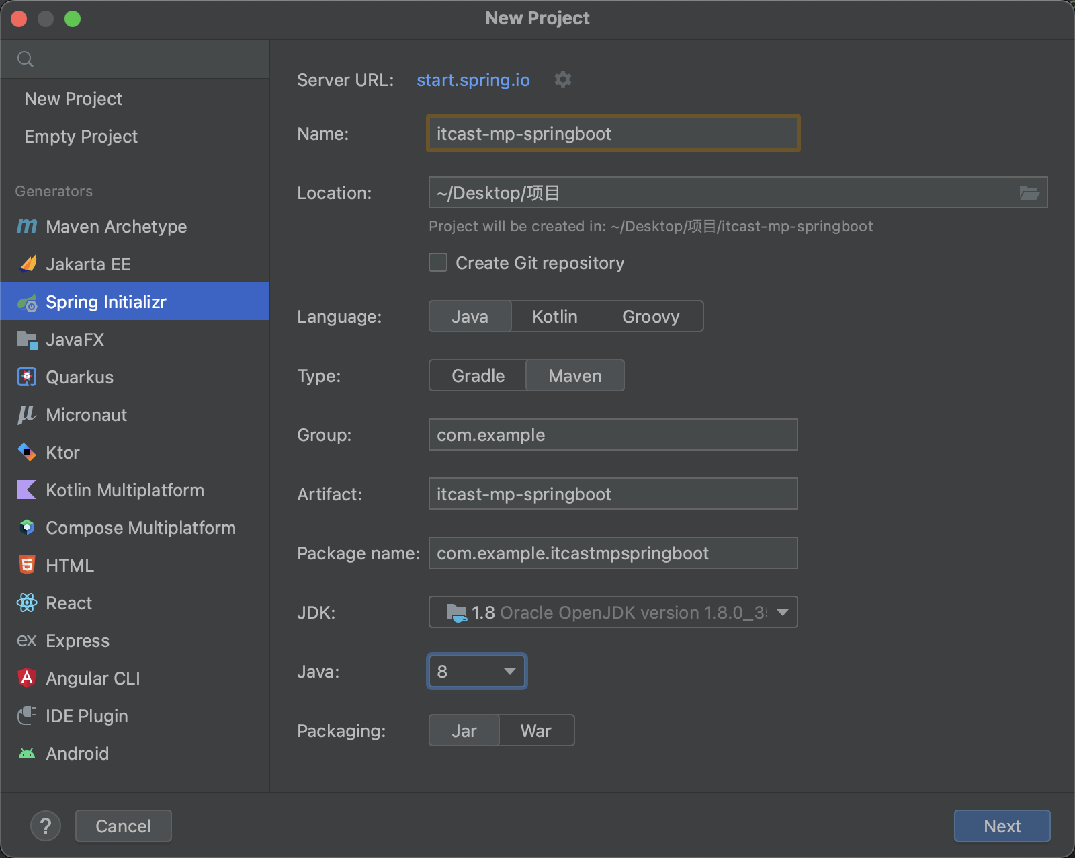The height and width of the screenshot is (858, 1075).
Task: Click the search field above project list
Action: 141,59
